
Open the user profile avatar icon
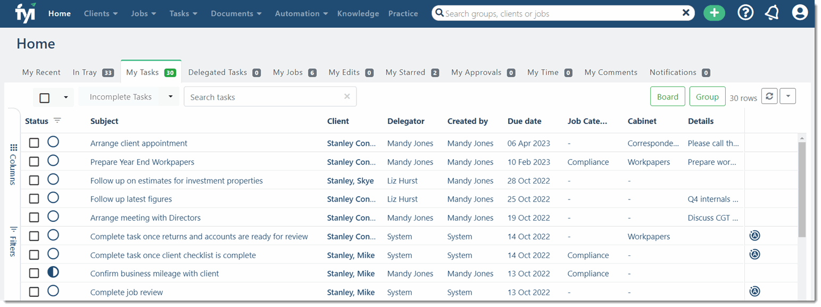[x=800, y=13]
